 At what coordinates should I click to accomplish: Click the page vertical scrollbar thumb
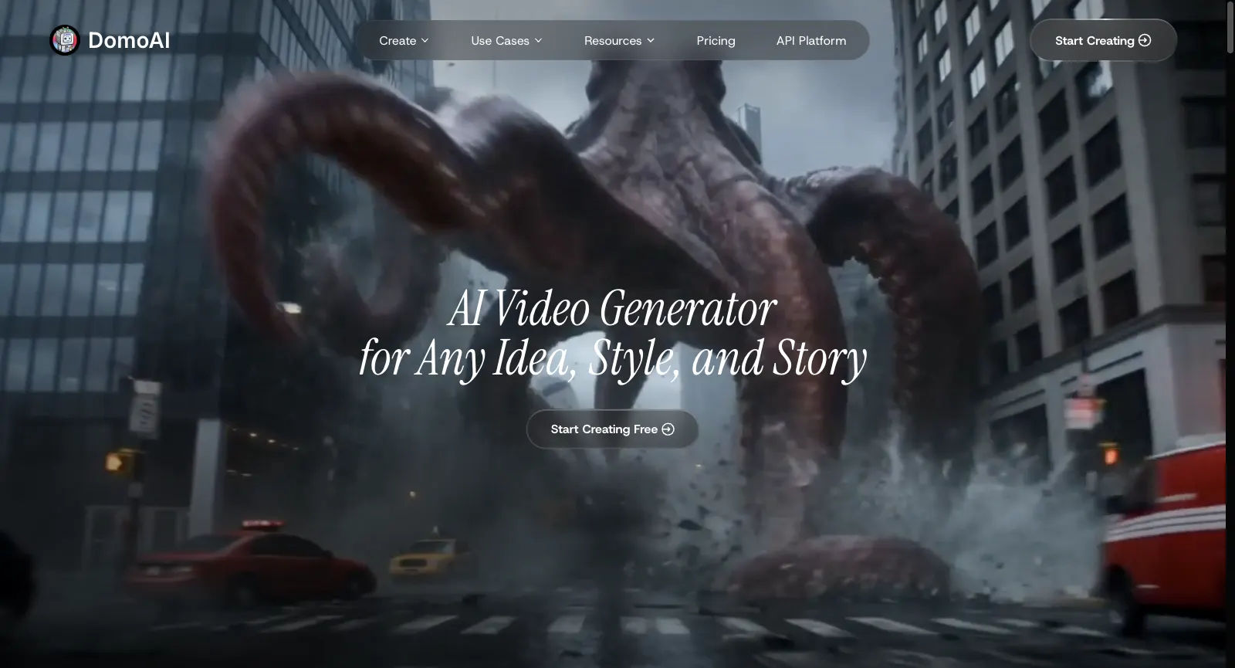click(1230, 27)
